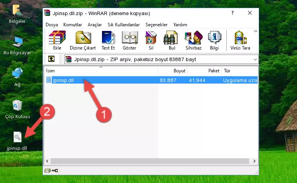The height and width of the screenshot is (183, 297).
Task: Select the Bu Bilgisayar desktop icon
Action: pyautogui.click(x=17, y=46)
